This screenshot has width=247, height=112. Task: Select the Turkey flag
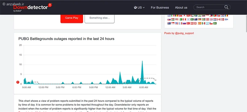point(188,23)
